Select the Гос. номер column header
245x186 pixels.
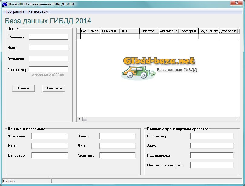click(90, 31)
